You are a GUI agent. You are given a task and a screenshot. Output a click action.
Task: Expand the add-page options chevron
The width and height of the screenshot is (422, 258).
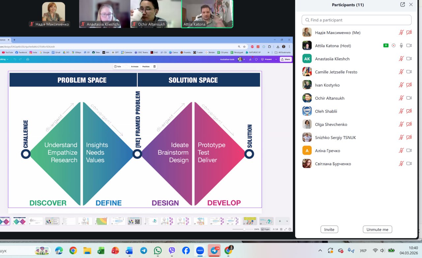coord(287,221)
